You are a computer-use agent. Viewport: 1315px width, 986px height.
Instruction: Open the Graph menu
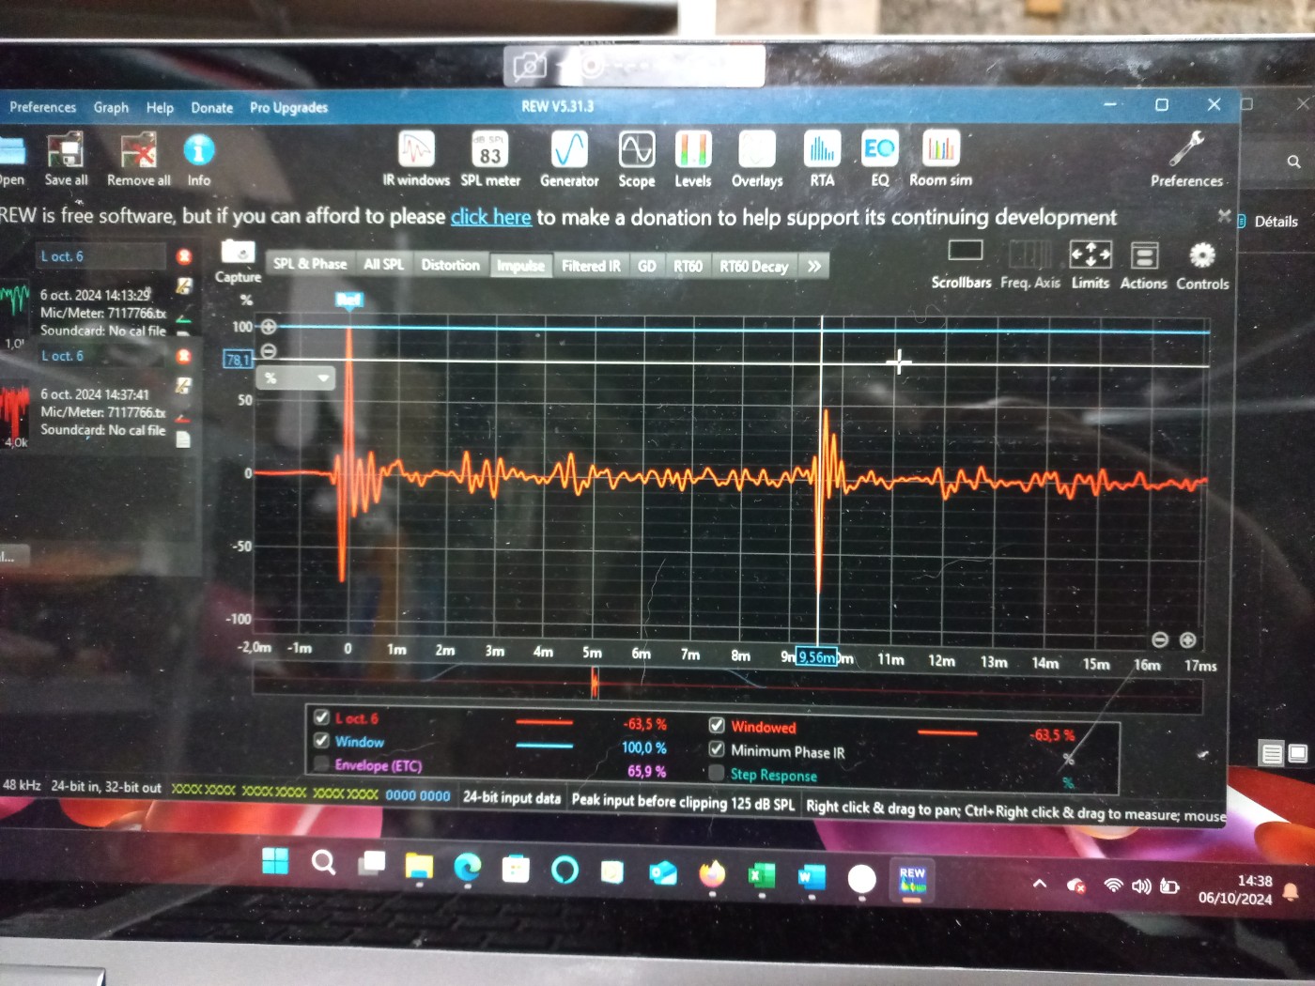click(x=111, y=108)
